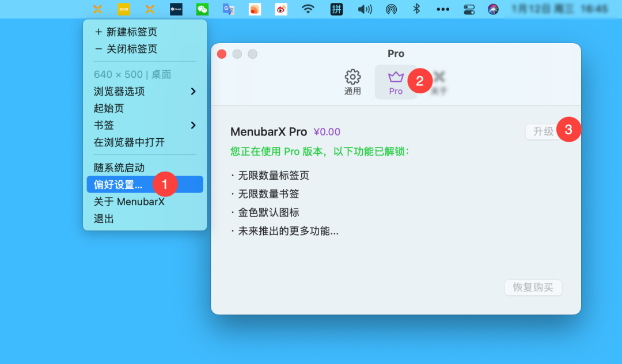This screenshot has height=364, width=622.
Task: Open the Weibo menu bar icon
Action: coord(281,9)
